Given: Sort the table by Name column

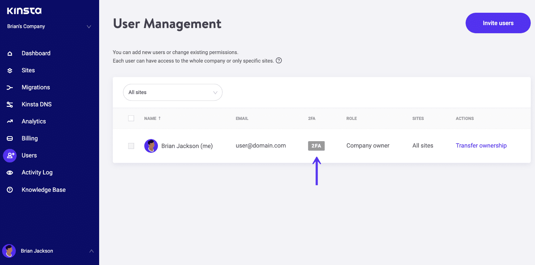Looking at the screenshot, I should [x=153, y=118].
